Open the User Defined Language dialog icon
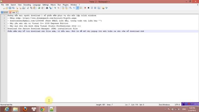 [81, 8]
